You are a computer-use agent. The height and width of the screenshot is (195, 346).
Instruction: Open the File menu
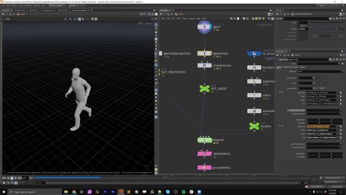[4, 5]
